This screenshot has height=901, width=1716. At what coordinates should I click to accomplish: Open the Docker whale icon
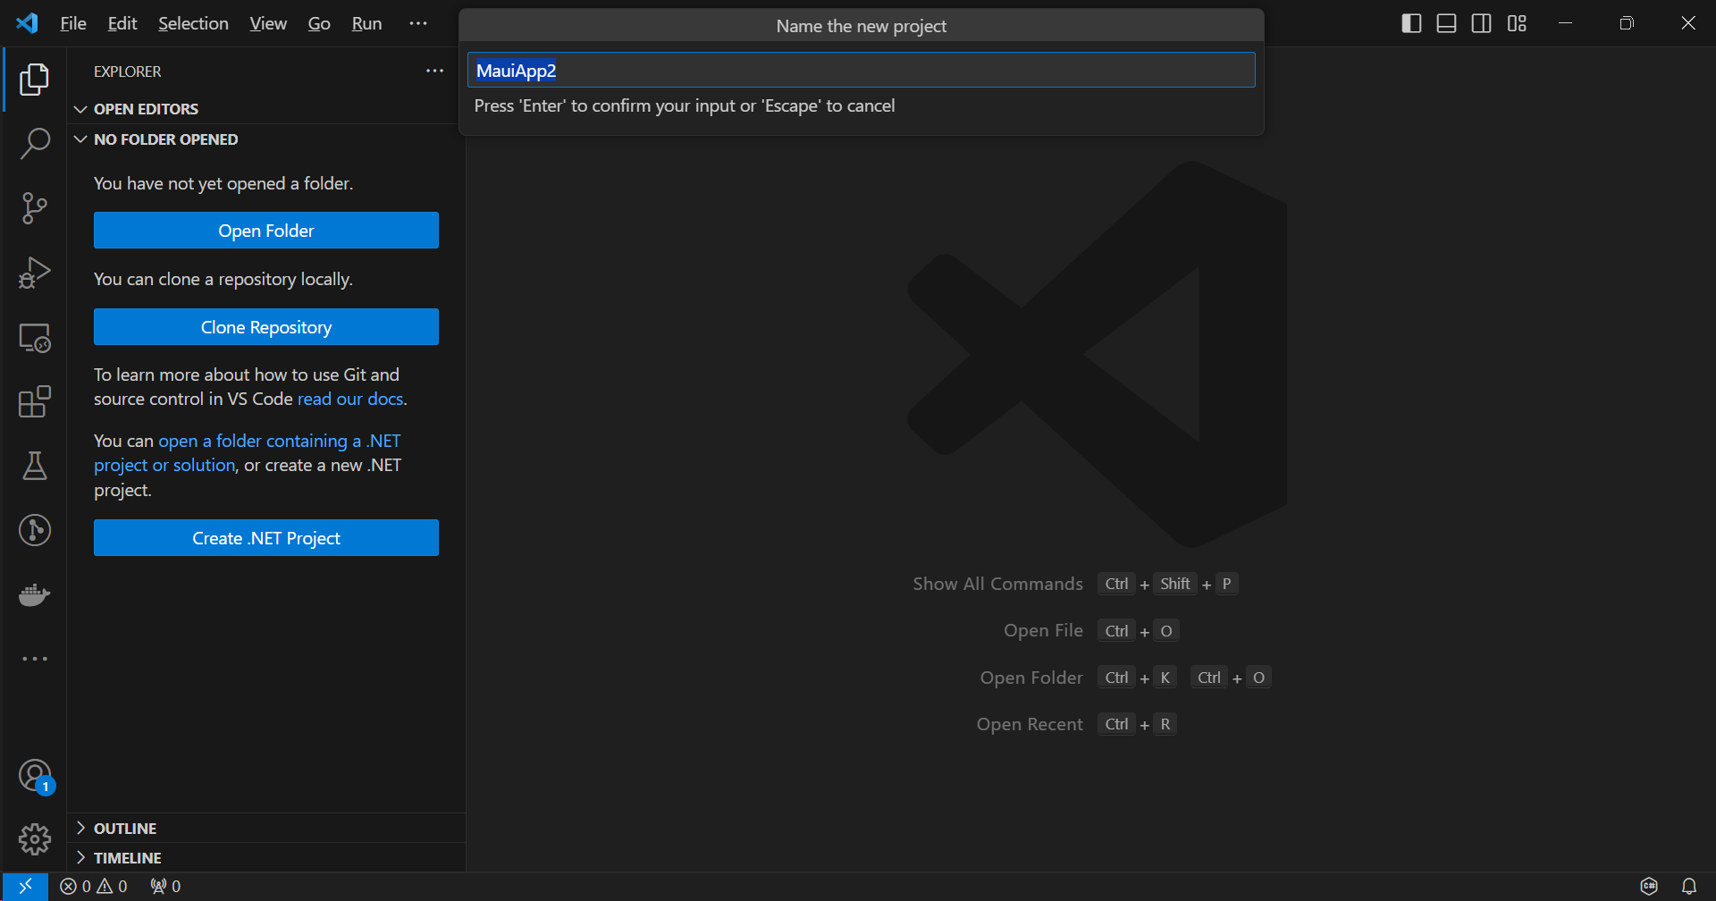coord(34,594)
